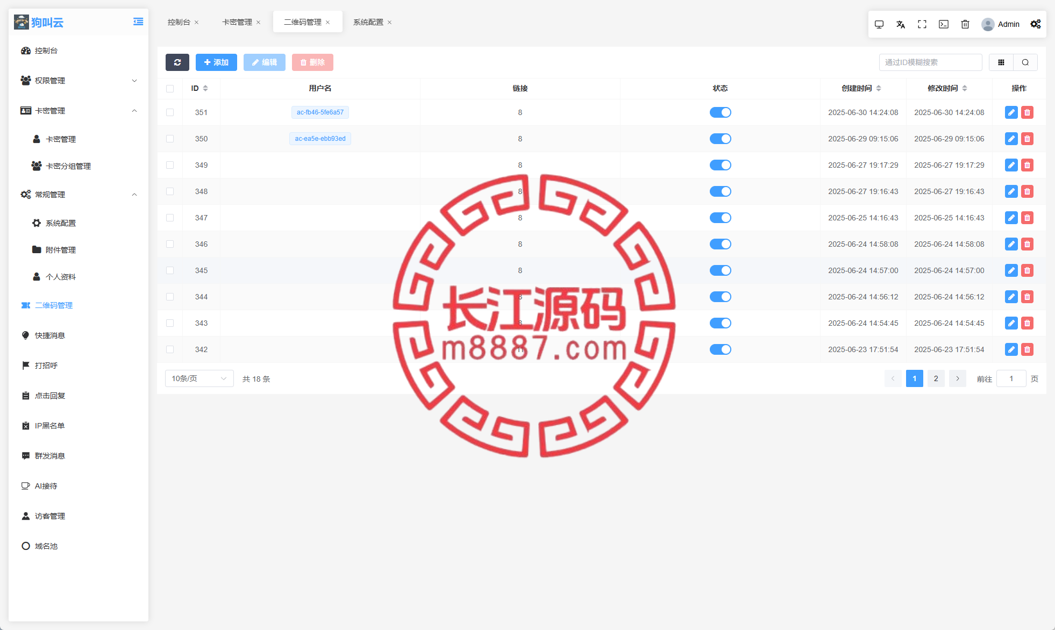The width and height of the screenshot is (1055, 630).
Task: Edit row 351 with pencil icon
Action: click(1011, 112)
